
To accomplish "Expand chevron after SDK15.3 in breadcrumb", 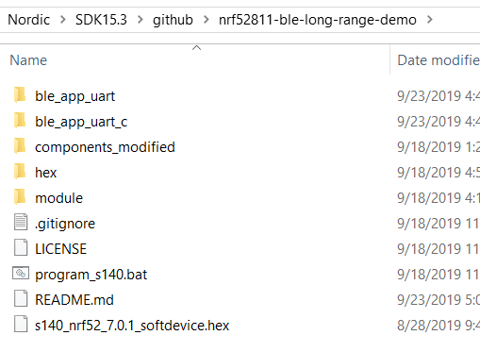I will (x=141, y=20).
